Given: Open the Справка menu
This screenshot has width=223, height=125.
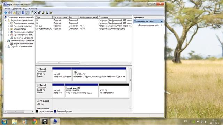Looking at the screenshot, I should tap(33, 9).
